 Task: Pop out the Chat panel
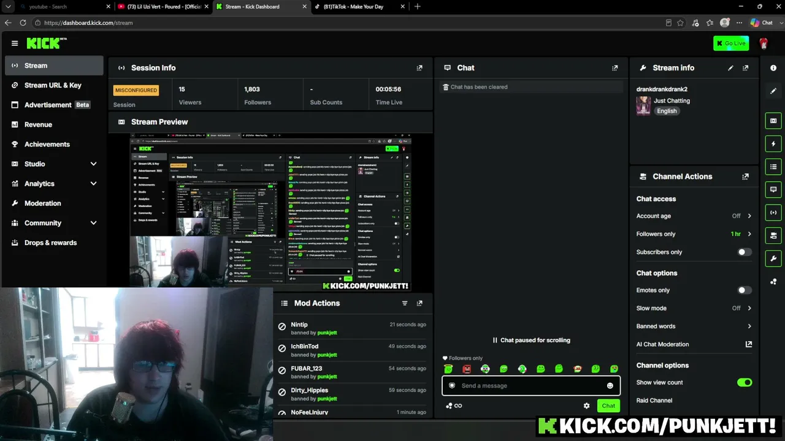615,68
